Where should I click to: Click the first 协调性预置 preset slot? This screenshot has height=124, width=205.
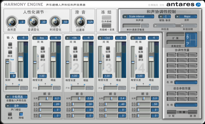pos(172,55)
